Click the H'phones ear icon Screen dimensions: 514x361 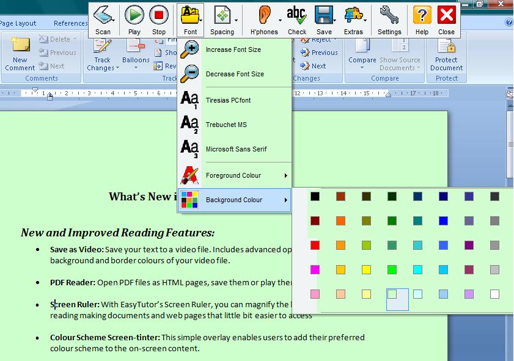[x=264, y=15]
